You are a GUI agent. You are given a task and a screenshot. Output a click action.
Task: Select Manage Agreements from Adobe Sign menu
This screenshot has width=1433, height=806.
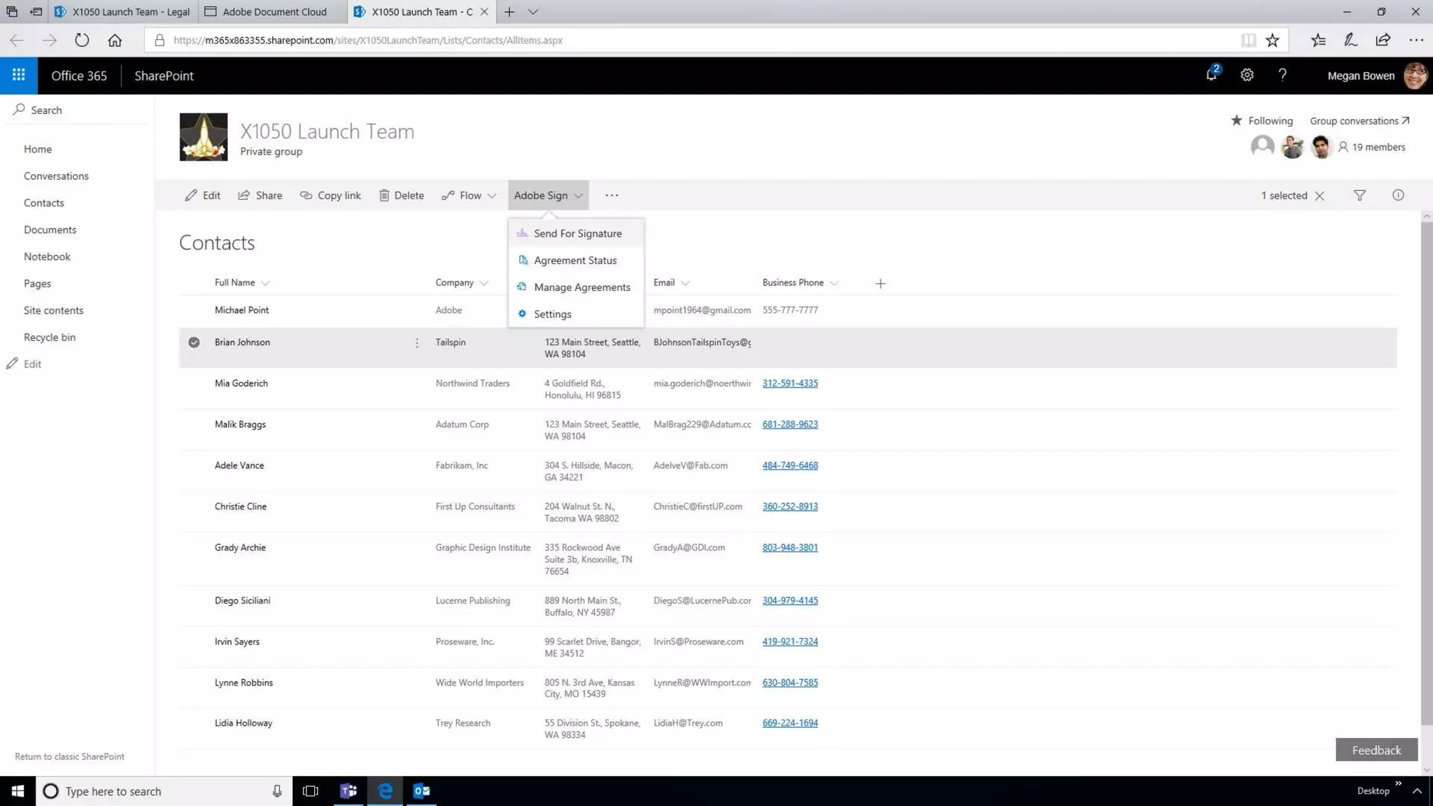click(581, 288)
